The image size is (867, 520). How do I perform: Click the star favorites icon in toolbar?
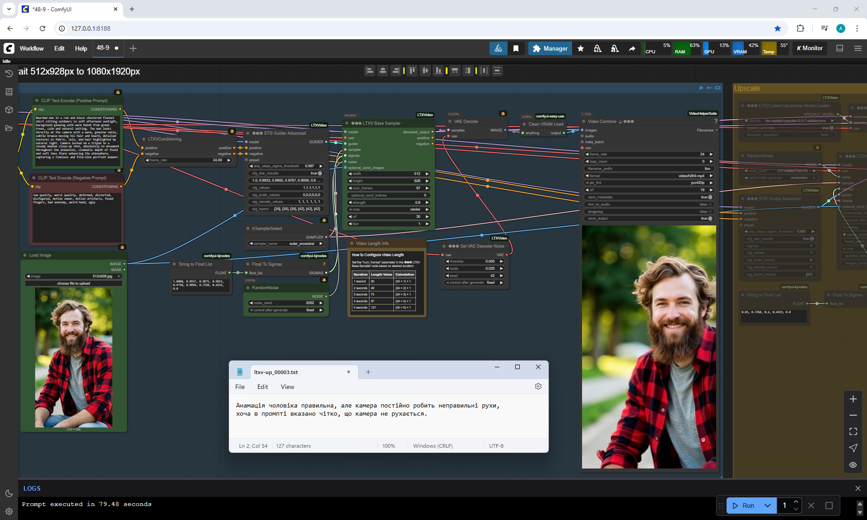[x=581, y=48]
